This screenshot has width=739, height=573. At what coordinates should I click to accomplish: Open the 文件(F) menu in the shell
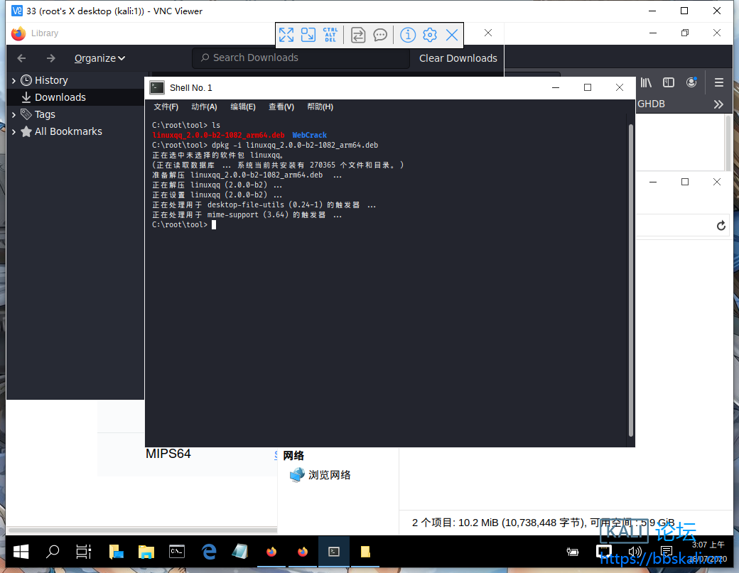point(166,107)
